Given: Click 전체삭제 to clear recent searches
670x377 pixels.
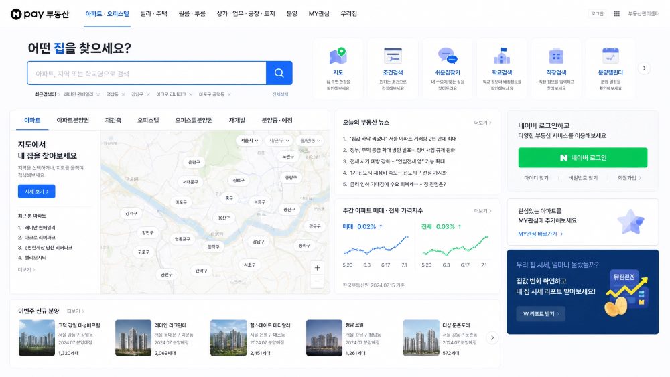Looking at the screenshot, I should click(280, 95).
